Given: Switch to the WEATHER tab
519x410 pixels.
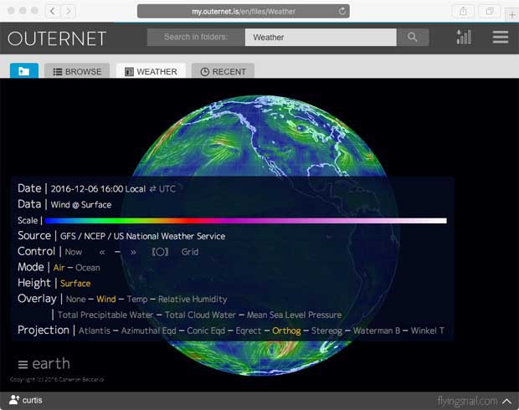Looking at the screenshot, I should tap(151, 71).
